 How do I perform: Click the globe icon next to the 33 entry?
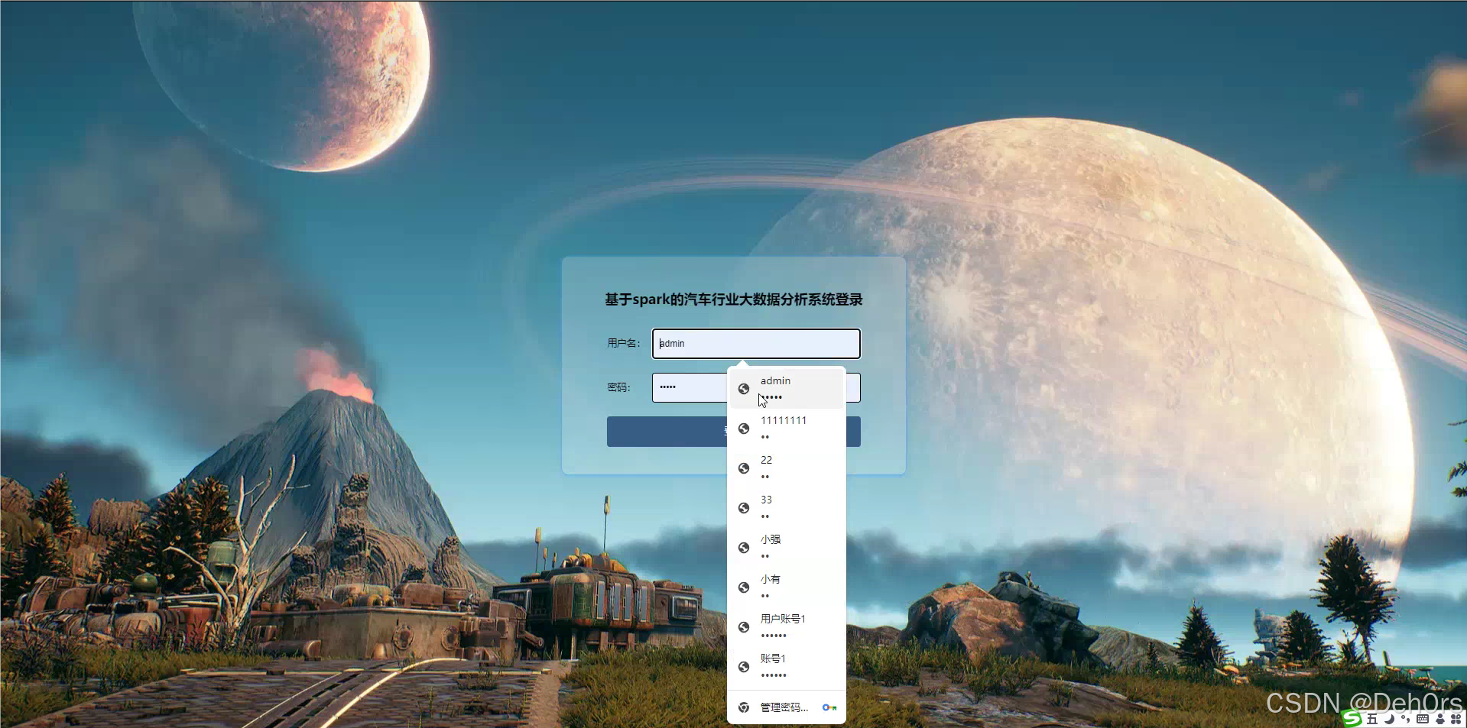(744, 508)
